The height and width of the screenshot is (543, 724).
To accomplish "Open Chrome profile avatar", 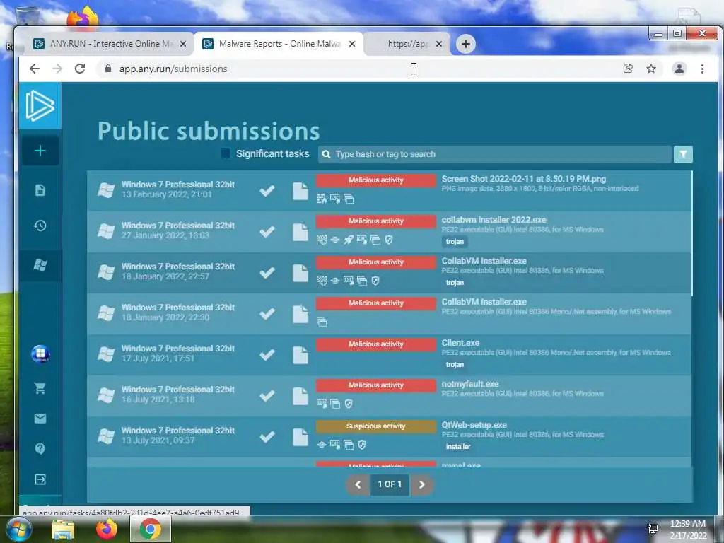I will click(679, 69).
